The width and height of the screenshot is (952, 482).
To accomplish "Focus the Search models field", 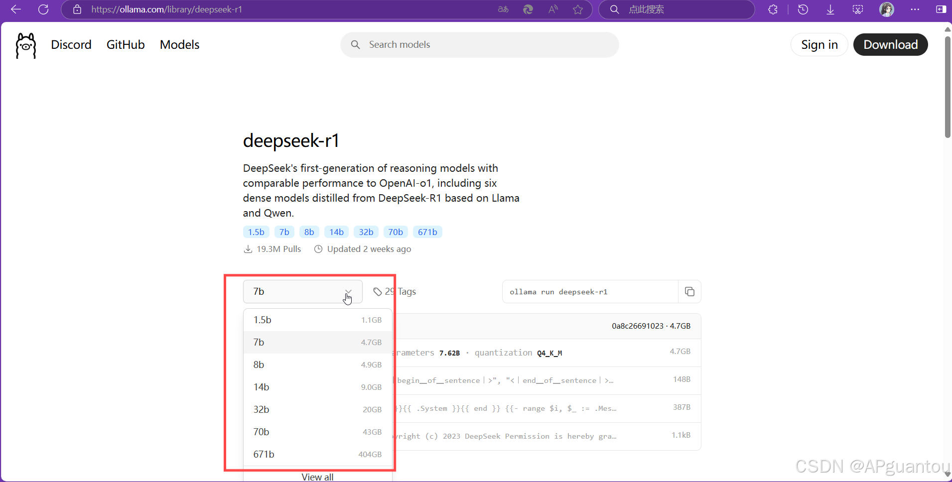I will (480, 45).
